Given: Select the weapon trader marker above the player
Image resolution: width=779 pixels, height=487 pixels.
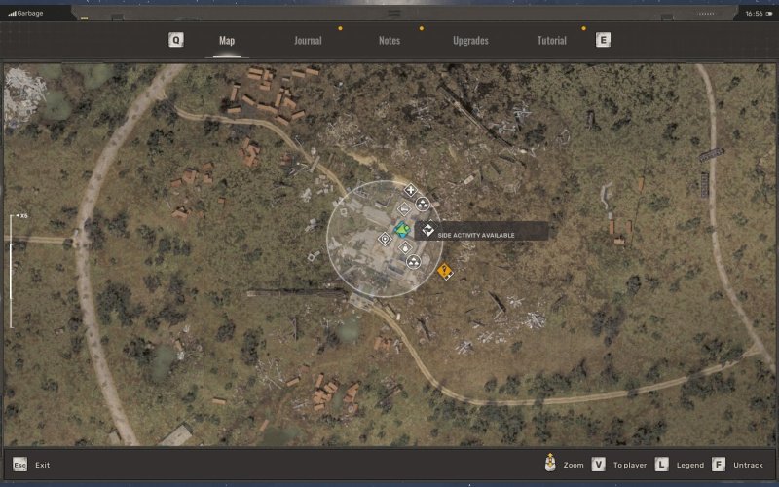Looking at the screenshot, I should tap(405, 210).
